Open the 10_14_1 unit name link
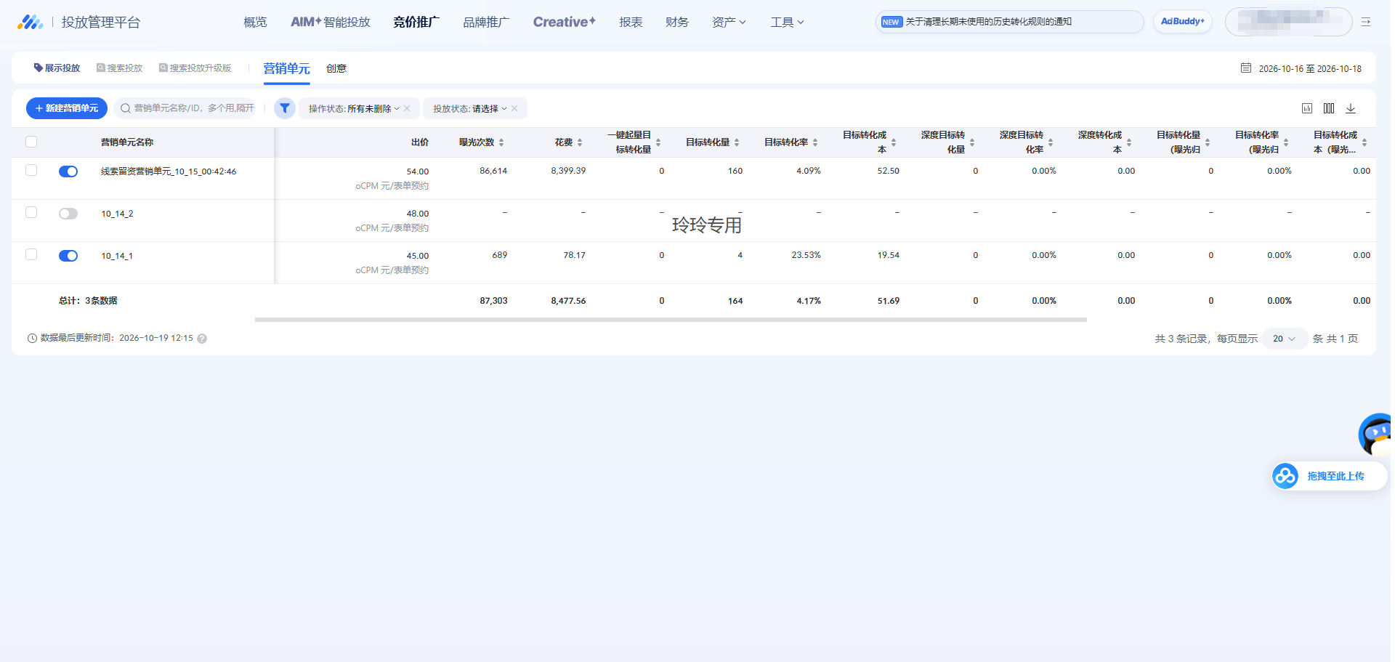1395x662 pixels. click(x=117, y=256)
